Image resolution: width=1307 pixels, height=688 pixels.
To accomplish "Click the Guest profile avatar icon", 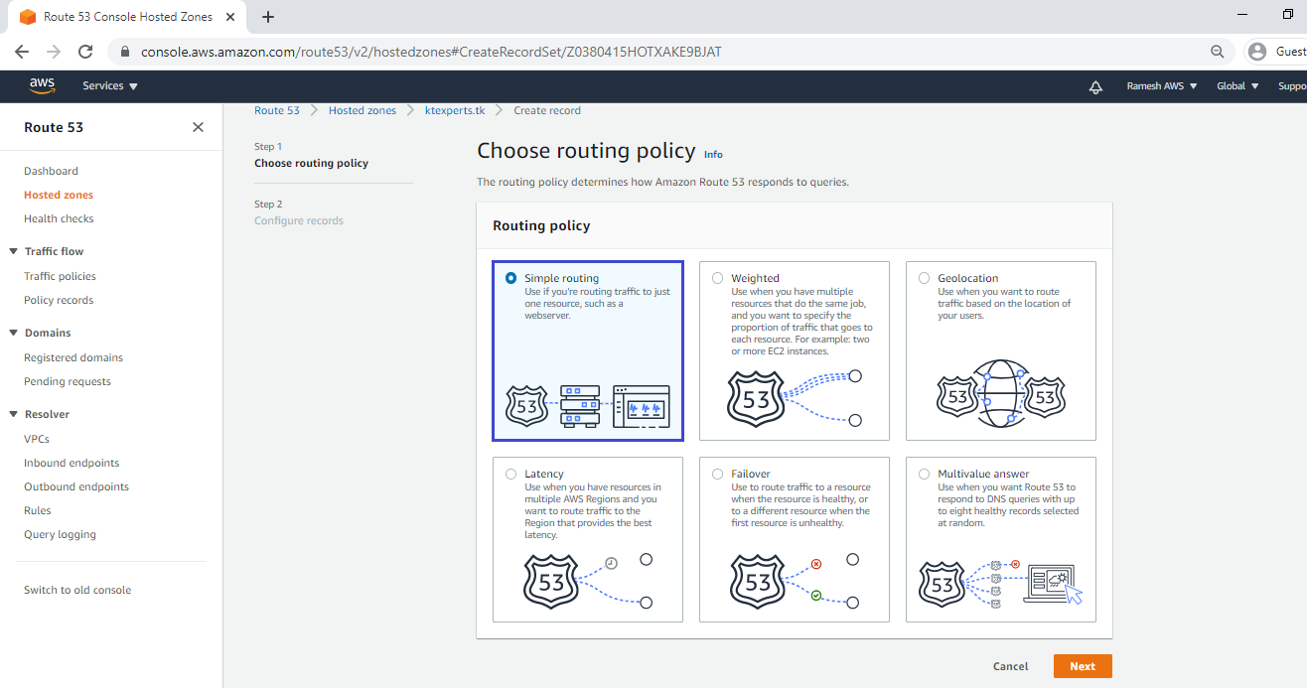I will 1257,52.
